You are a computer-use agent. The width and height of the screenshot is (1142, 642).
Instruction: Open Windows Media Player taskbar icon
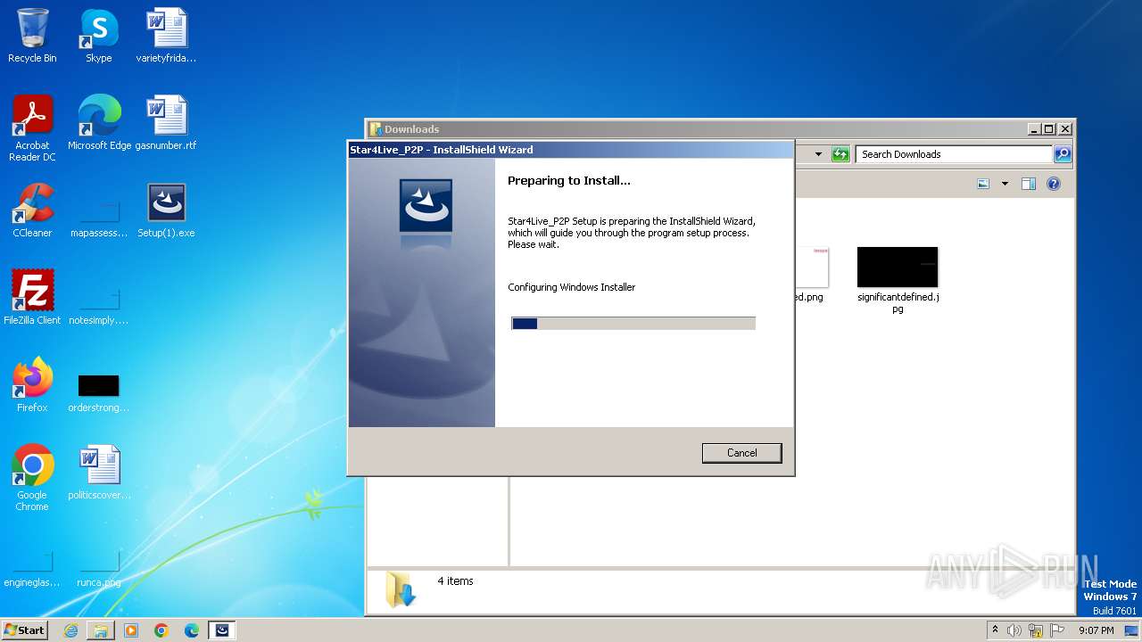click(x=131, y=630)
